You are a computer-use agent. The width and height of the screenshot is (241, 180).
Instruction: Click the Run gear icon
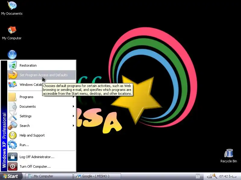click(12, 145)
